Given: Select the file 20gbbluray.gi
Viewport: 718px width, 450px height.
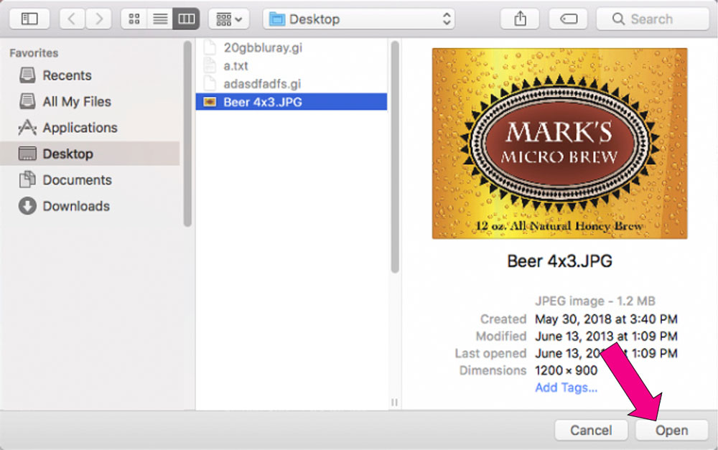Looking at the screenshot, I should point(292,47).
